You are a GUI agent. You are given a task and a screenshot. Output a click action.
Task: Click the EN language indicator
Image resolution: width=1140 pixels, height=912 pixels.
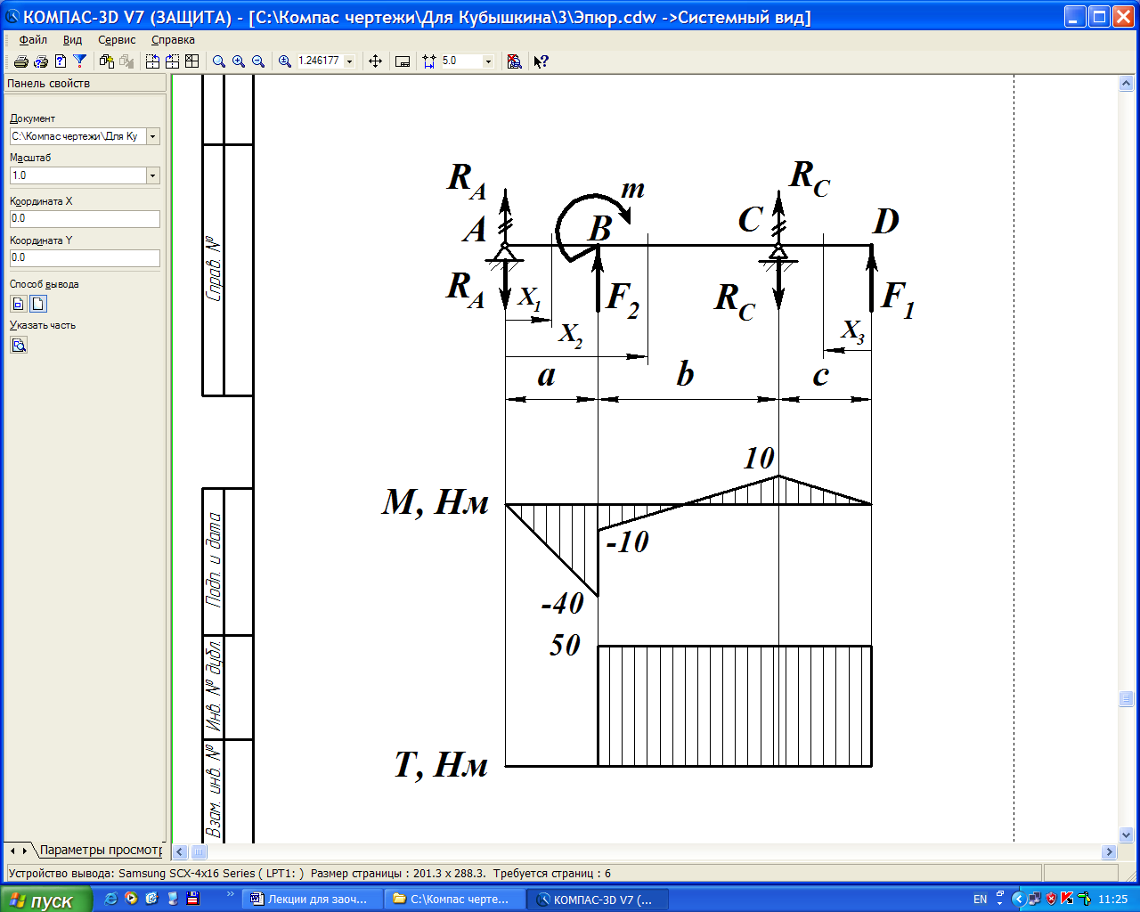[980, 900]
